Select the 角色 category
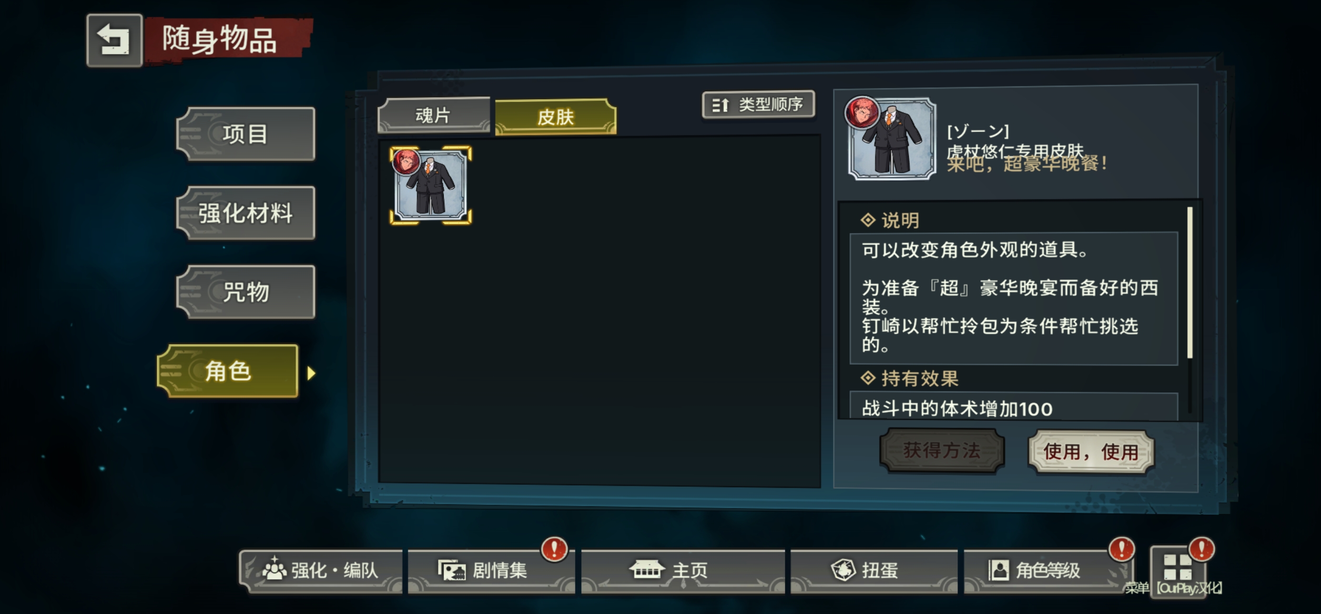Screen dimensions: 1321x614 tap(228, 371)
